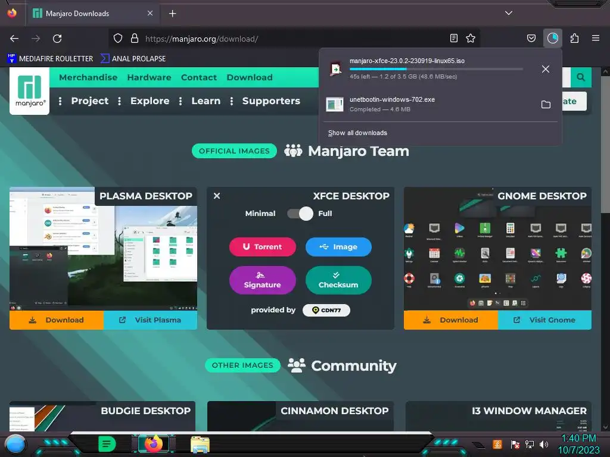This screenshot has height=457, width=610.
Task: Download the Gnome Desktop edition
Action: (x=451, y=320)
